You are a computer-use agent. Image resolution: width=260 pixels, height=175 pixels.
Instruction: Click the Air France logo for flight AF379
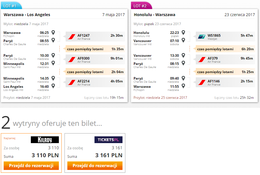(x=202, y=60)
